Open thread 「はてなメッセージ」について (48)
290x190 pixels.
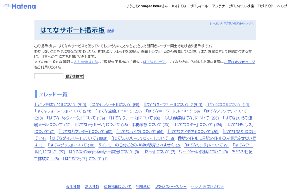(101, 125)
